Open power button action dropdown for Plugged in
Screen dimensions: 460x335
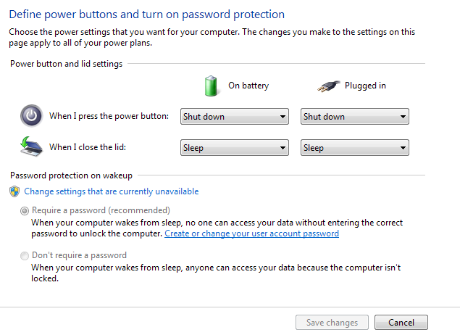(354, 117)
